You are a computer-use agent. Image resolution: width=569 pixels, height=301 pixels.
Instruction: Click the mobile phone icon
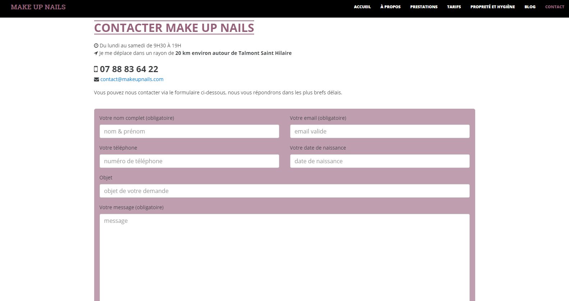[x=96, y=69]
